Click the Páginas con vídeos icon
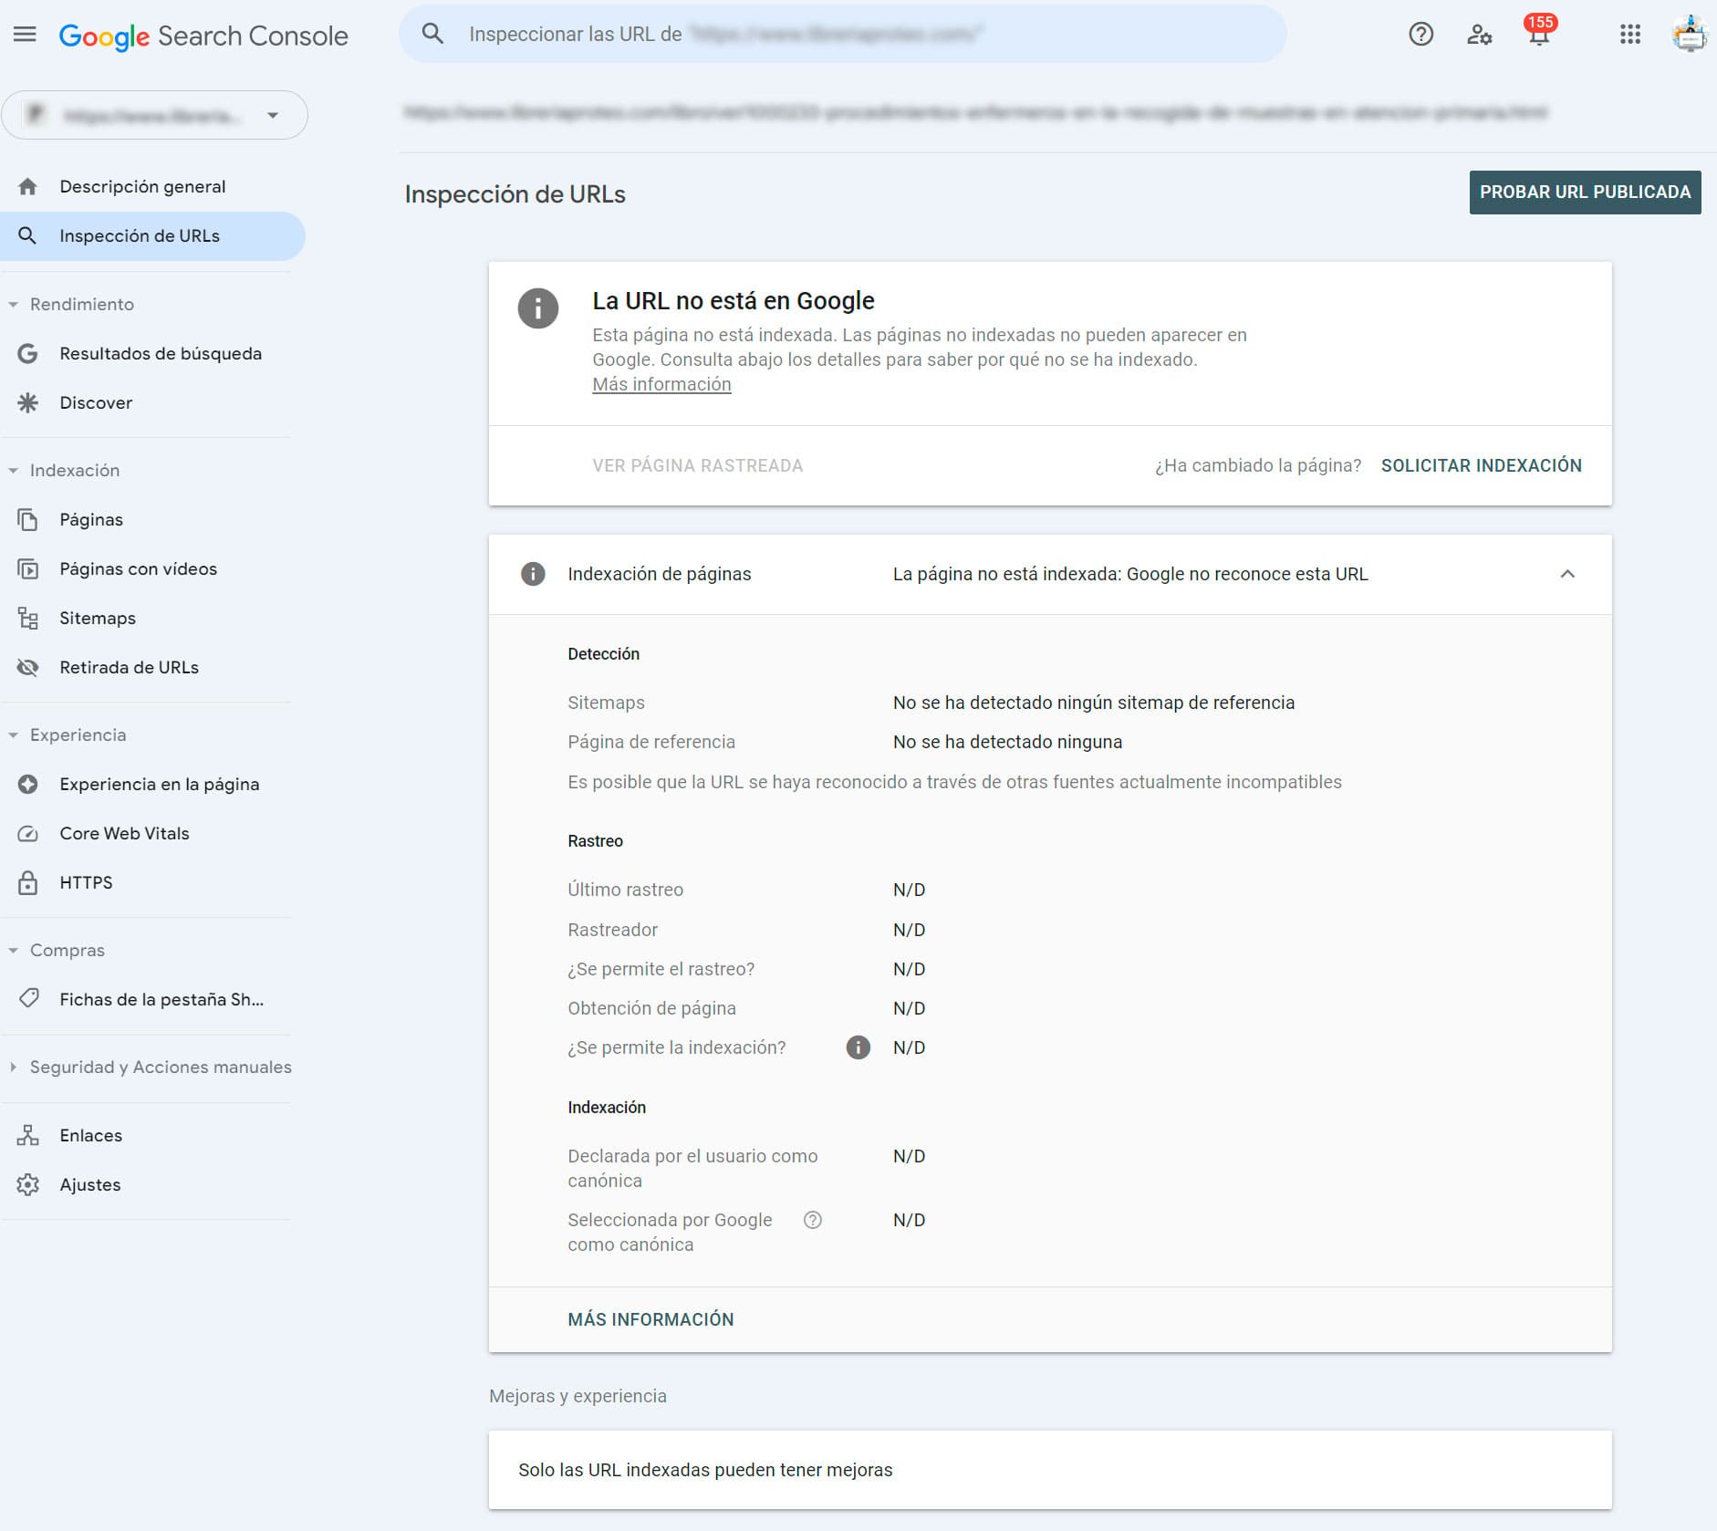Screen dimensions: 1717x1531 [28, 568]
